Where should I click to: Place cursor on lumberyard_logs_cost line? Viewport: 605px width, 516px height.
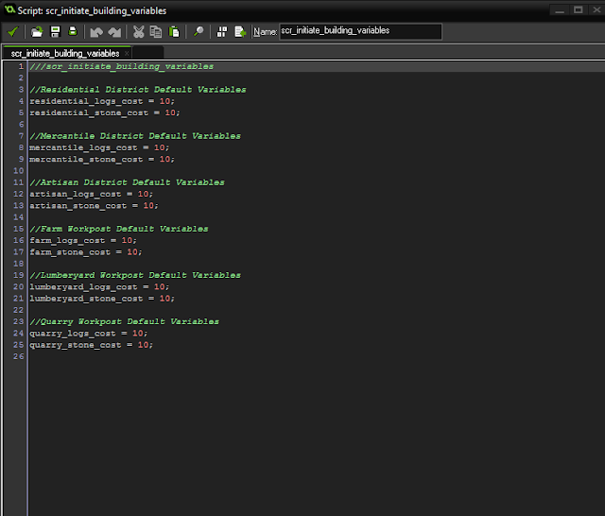99,286
